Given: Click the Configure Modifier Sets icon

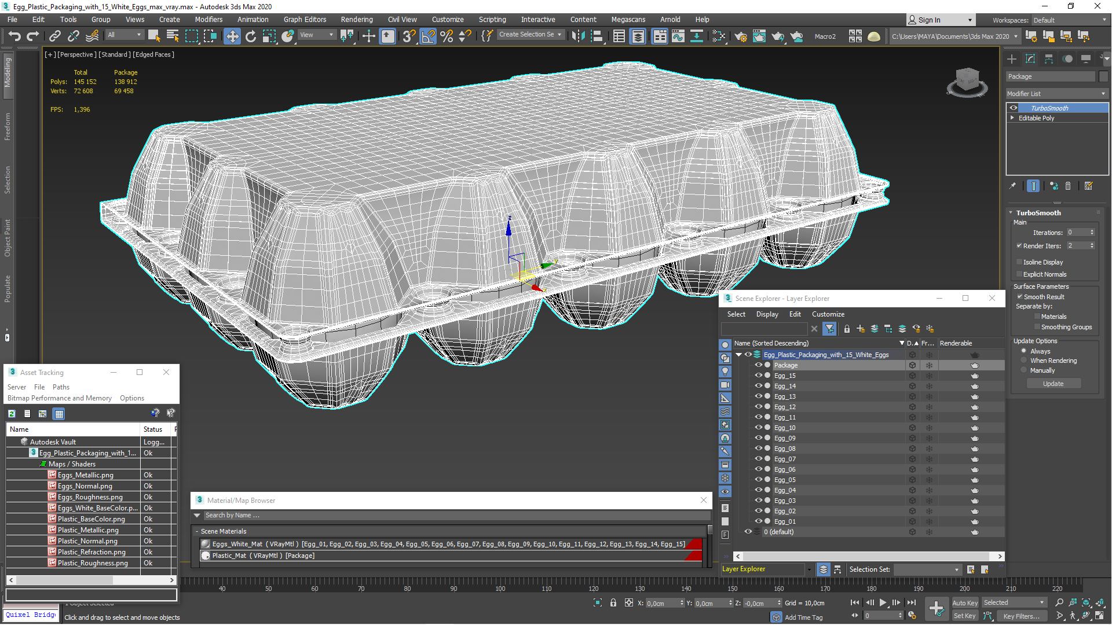Looking at the screenshot, I should tap(1088, 186).
